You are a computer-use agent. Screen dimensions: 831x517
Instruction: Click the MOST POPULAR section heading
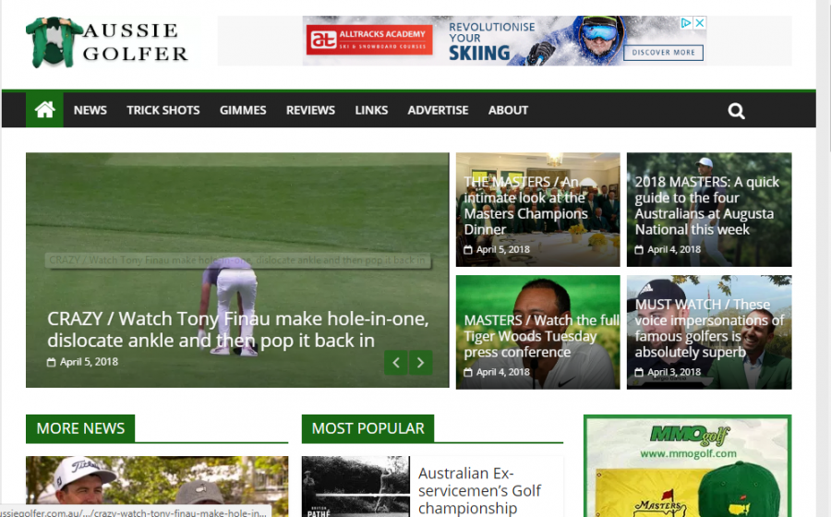click(x=367, y=428)
